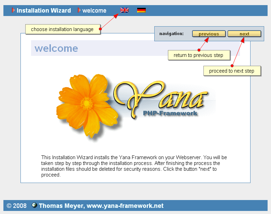Screen dimensions: 271x214
Task: Click the red arrow beside Installation Wizard
Action: pyautogui.click(x=13, y=10)
